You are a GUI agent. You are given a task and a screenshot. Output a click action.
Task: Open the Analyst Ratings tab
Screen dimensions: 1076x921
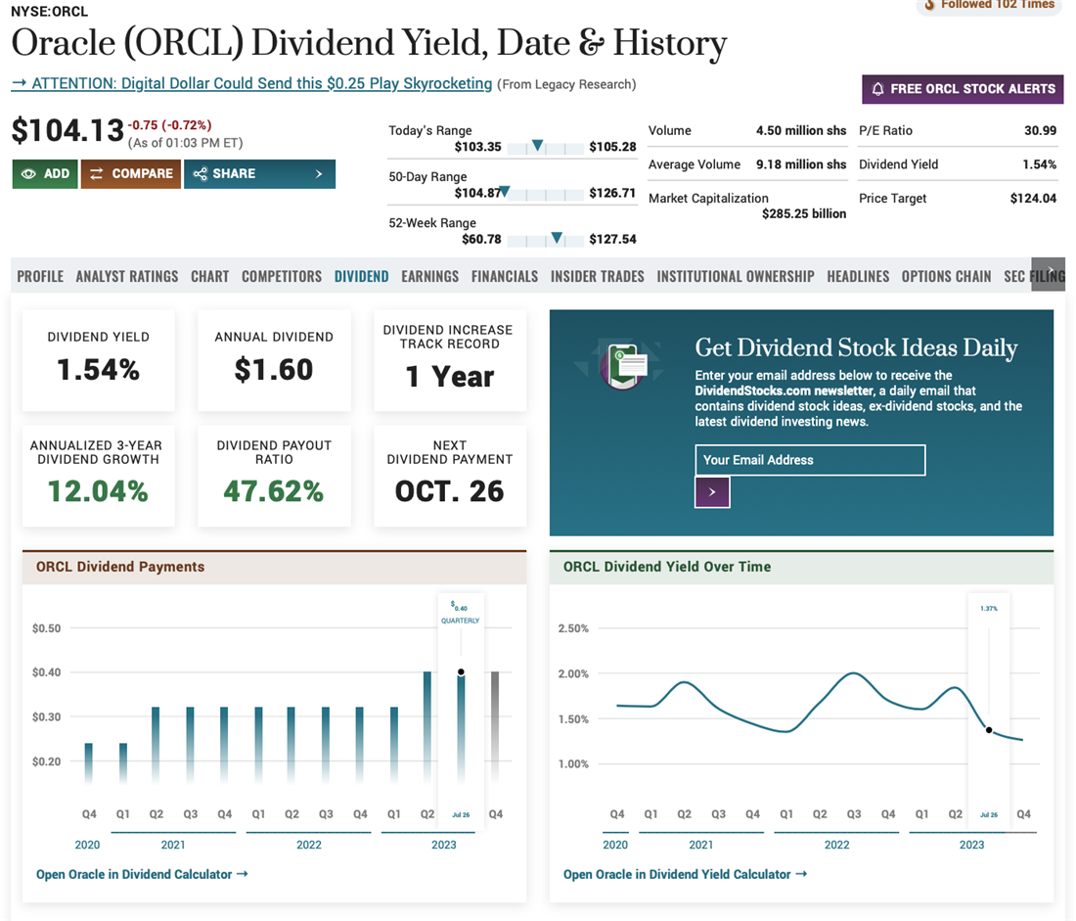[127, 277]
